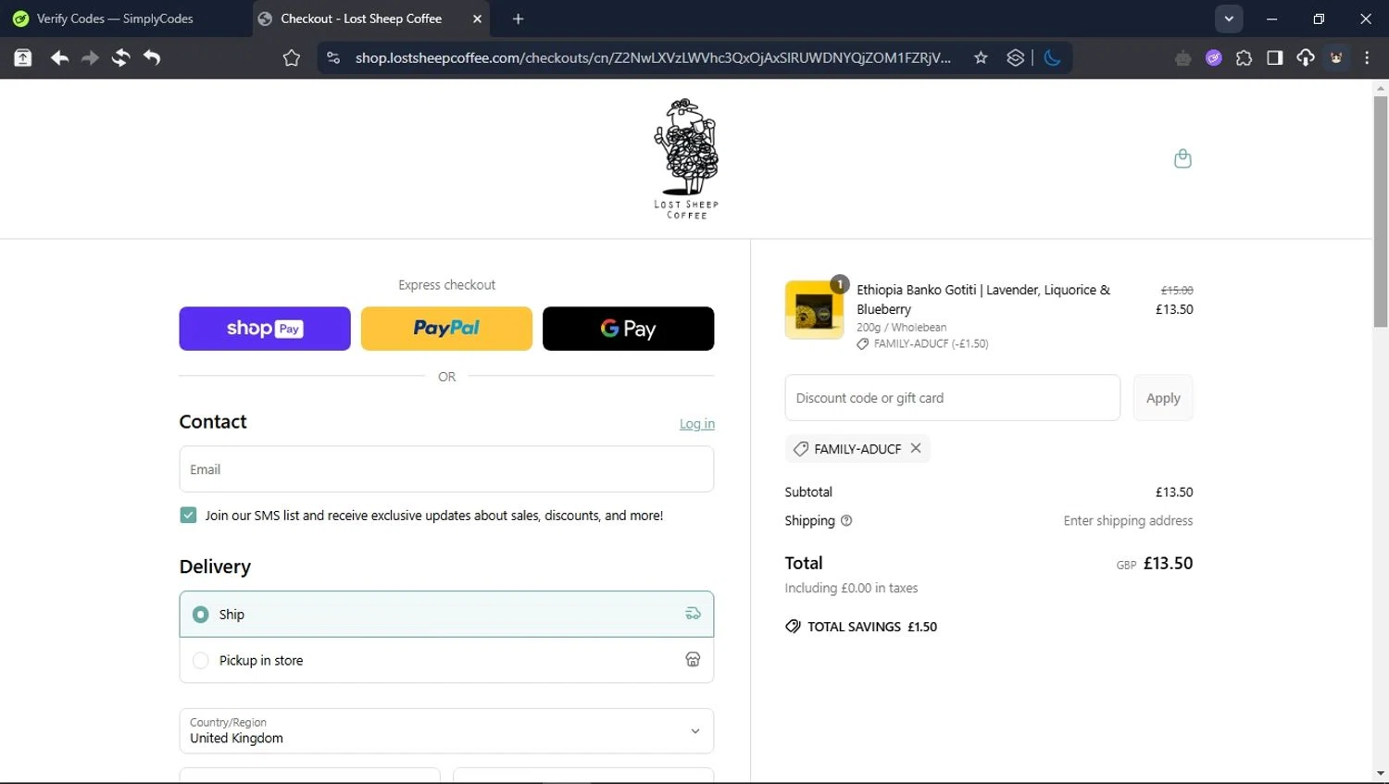
Task: Open the browser three-dot menu
Action: coord(1367,57)
